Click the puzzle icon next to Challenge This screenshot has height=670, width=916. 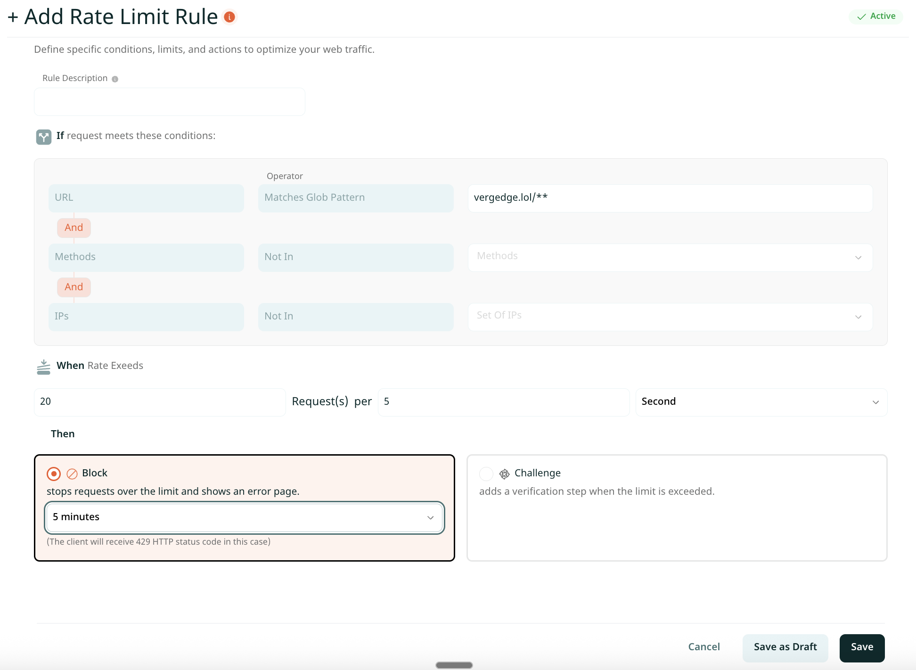pos(504,474)
